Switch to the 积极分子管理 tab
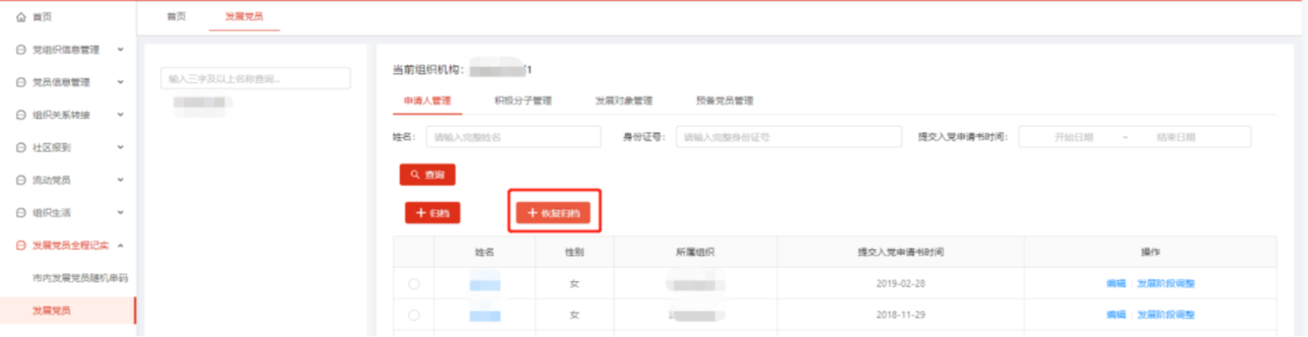1308x337 pixels. (x=523, y=101)
